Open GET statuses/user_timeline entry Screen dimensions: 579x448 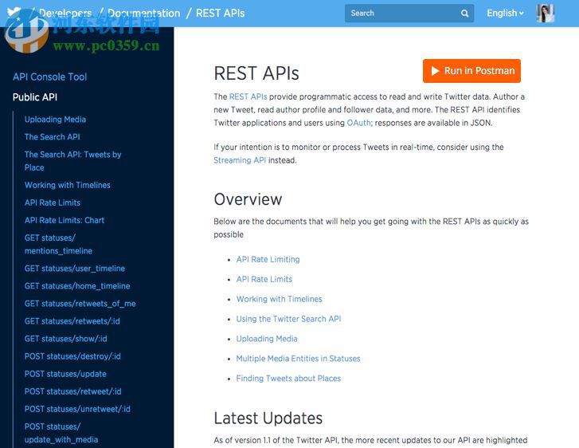(x=75, y=269)
